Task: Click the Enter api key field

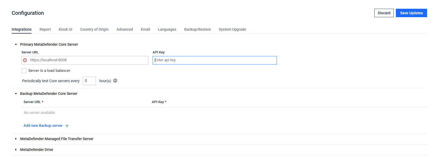Action: point(215,60)
